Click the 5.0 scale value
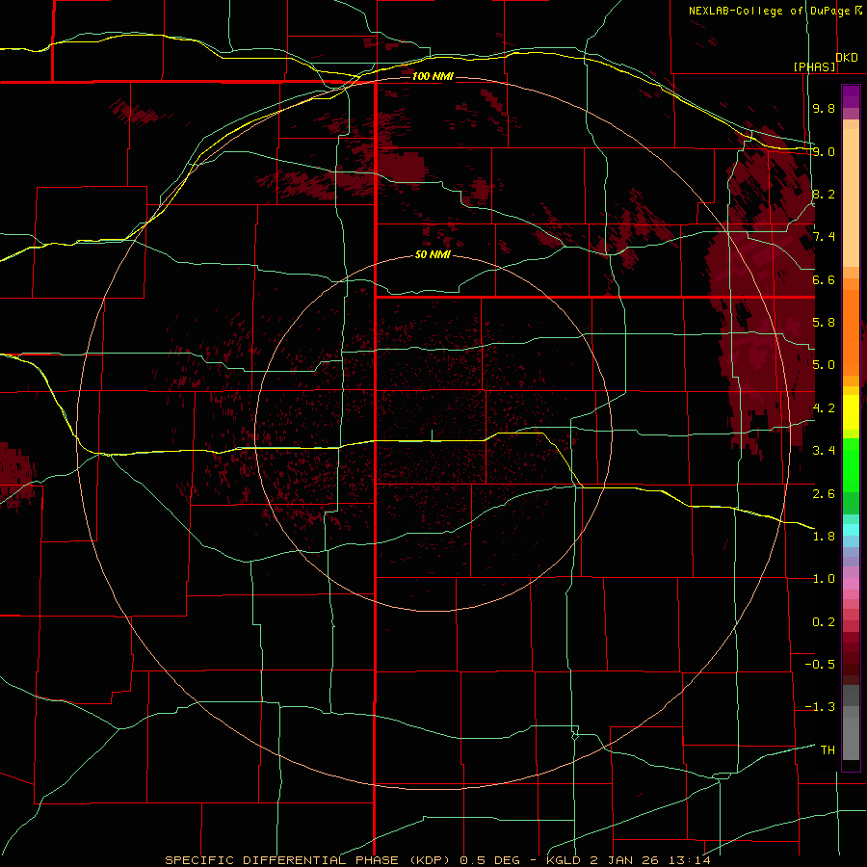 pyautogui.click(x=824, y=365)
